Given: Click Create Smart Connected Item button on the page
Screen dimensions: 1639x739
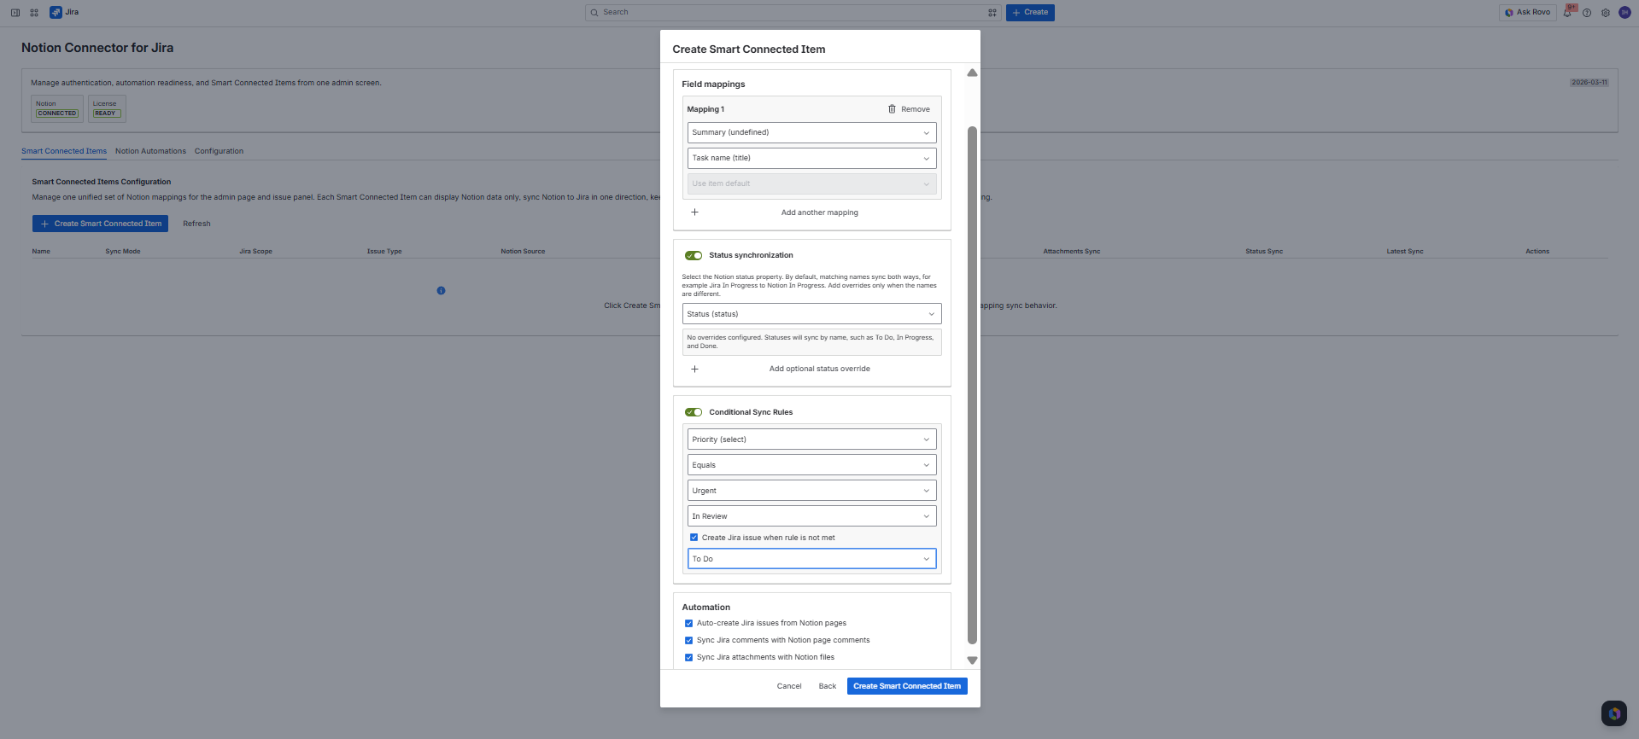Looking at the screenshot, I should pos(101,224).
